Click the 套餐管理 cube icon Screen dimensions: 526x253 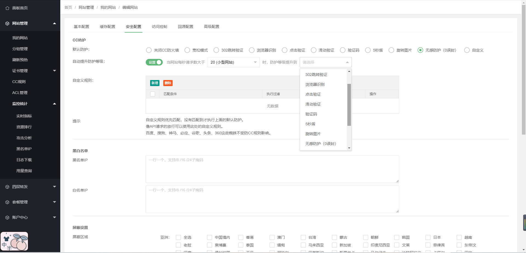[x=7, y=202]
